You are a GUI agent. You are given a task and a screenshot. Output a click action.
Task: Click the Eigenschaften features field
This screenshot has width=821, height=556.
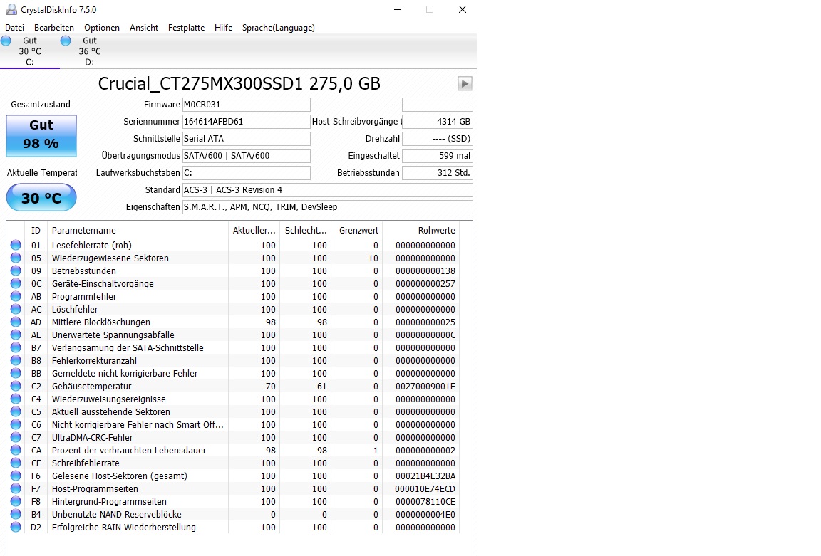click(327, 207)
